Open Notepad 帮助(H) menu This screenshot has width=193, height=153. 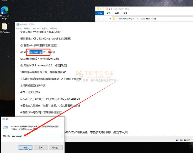pos(54,28)
